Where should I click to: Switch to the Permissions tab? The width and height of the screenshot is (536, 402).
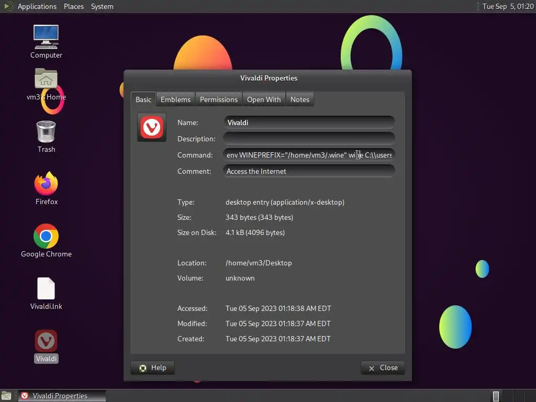click(x=218, y=99)
